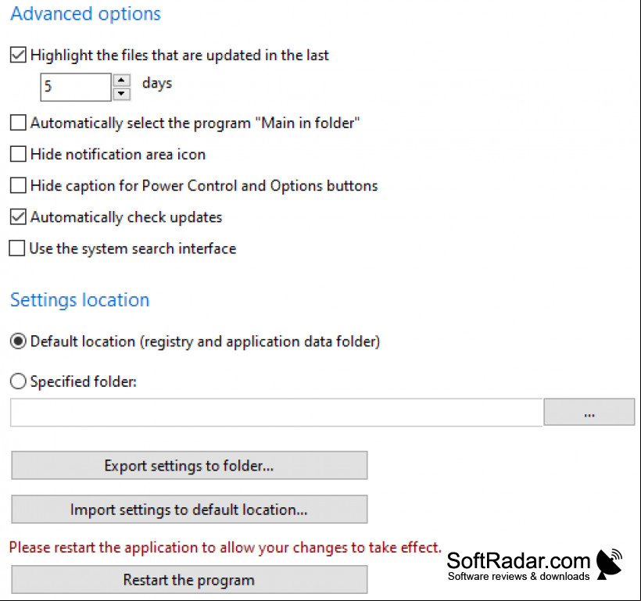Click the SoftRadar.com watermark text
Image resolution: width=641 pixels, height=601 pixels.
(518, 560)
